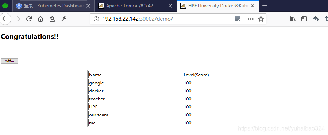Click the score 100 in teacher row
Image resolution: width=328 pixels, height=135 pixels.
(x=244, y=99)
